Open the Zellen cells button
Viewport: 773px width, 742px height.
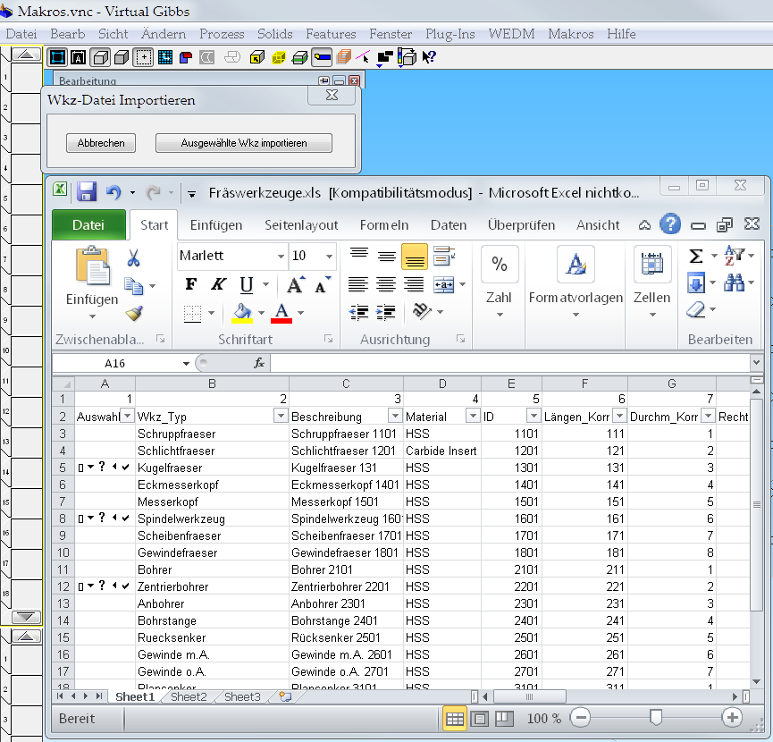point(651,283)
